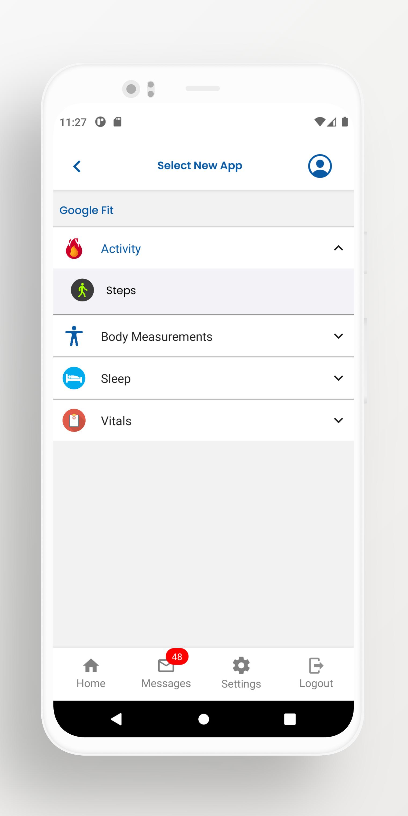
Task: Select the Steps item
Action: 203,291
